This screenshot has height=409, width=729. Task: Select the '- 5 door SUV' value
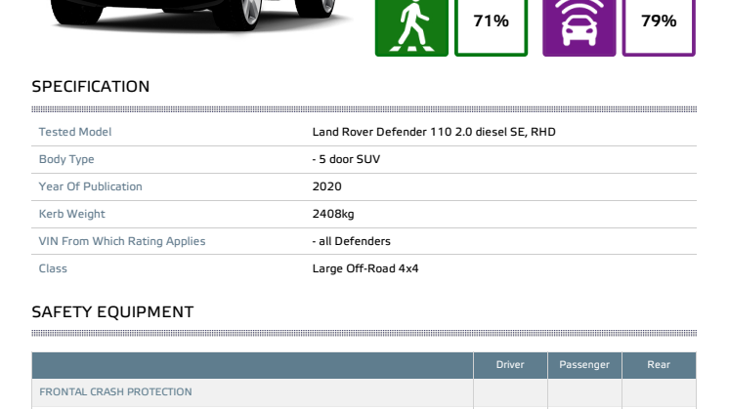[x=346, y=159]
